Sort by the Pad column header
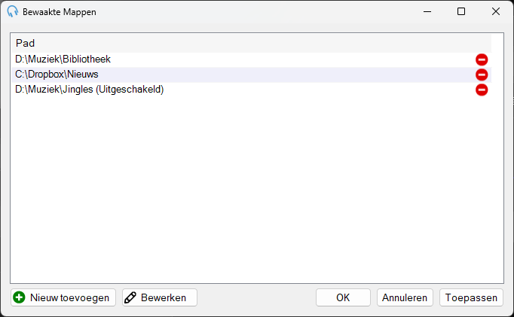 252,43
